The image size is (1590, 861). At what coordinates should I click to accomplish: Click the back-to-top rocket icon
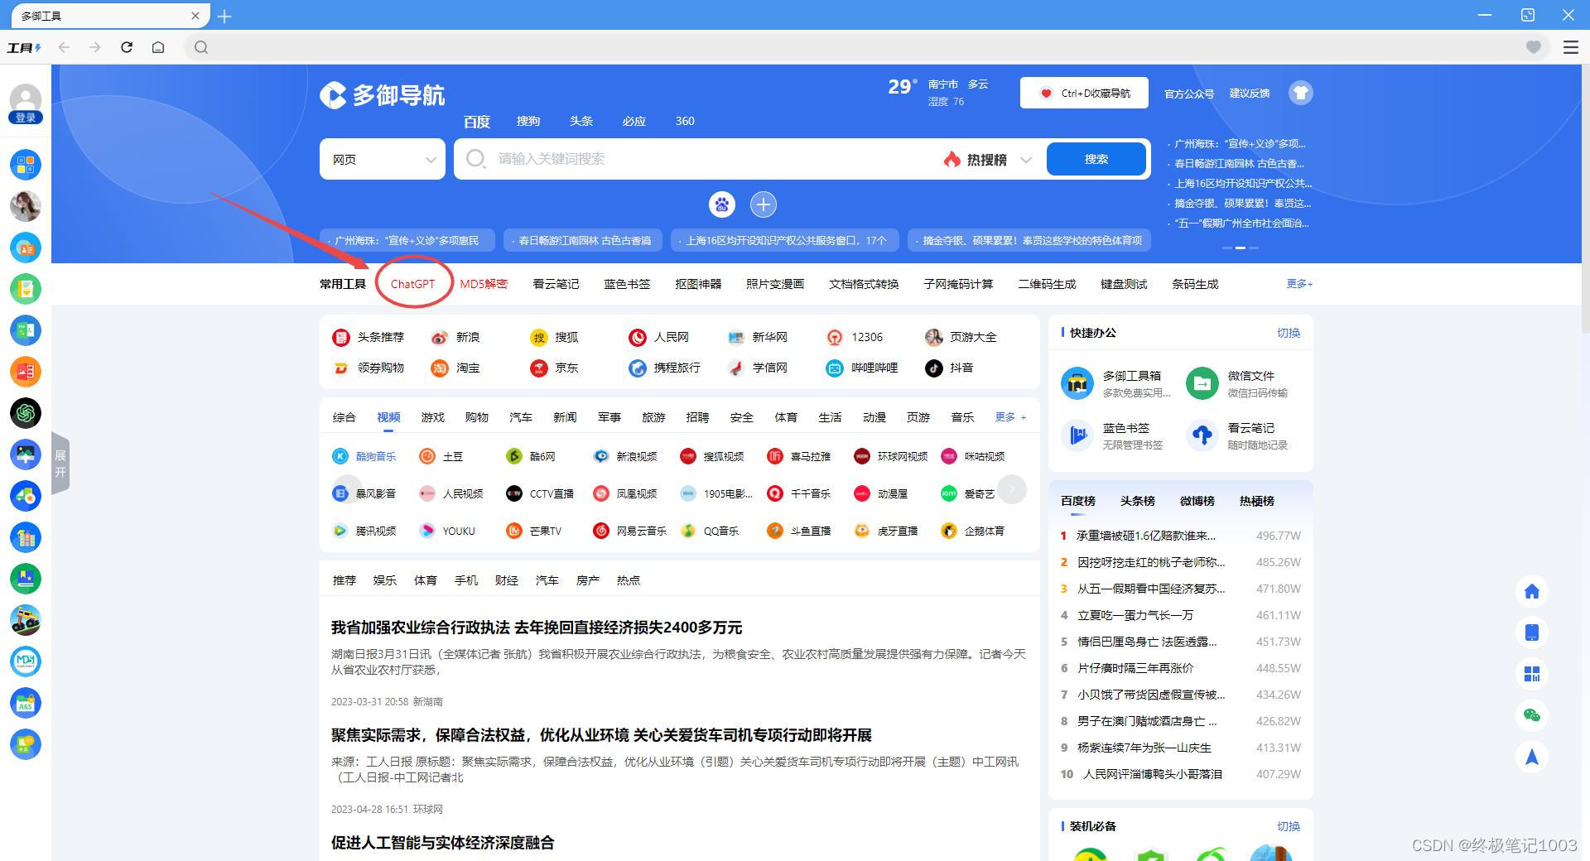pyautogui.click(x=1532, y=757)
